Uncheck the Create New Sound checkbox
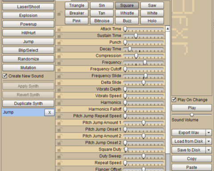 click(5, 76)
